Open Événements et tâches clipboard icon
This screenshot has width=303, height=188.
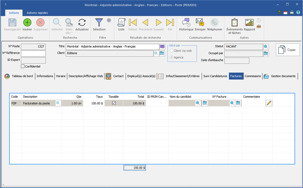[235, 23]
